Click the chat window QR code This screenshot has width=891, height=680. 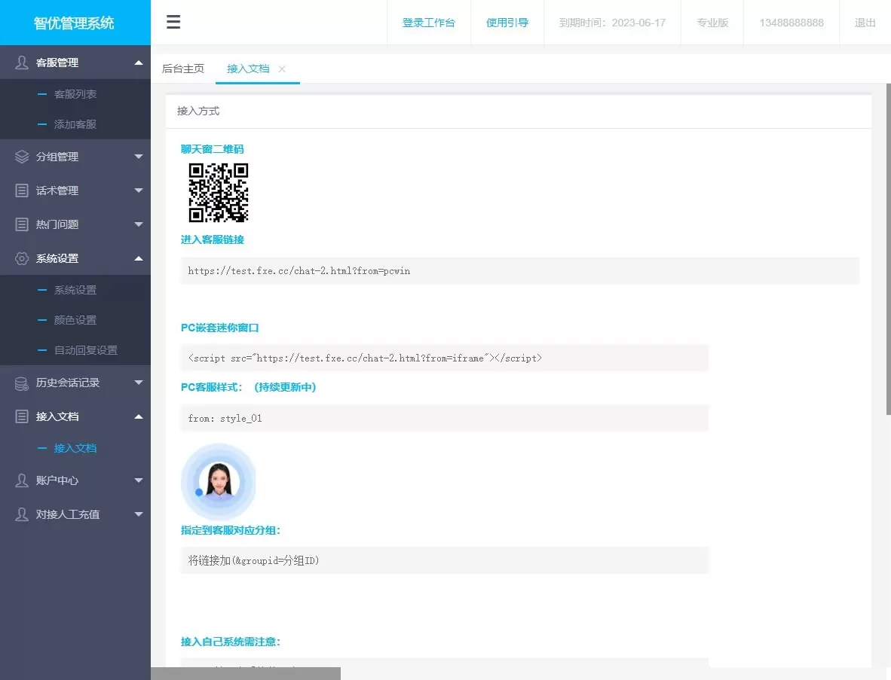[x=219, y=193]
